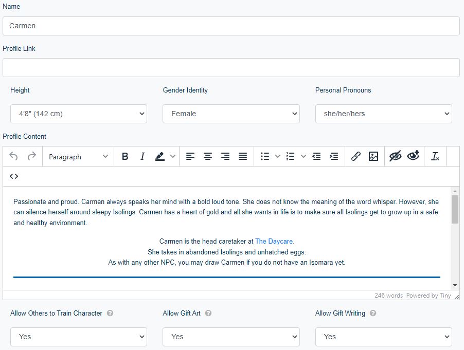Open the source code view
Image resolution: width=464 pixels, height=350 pixels.
tap(14, 176)
